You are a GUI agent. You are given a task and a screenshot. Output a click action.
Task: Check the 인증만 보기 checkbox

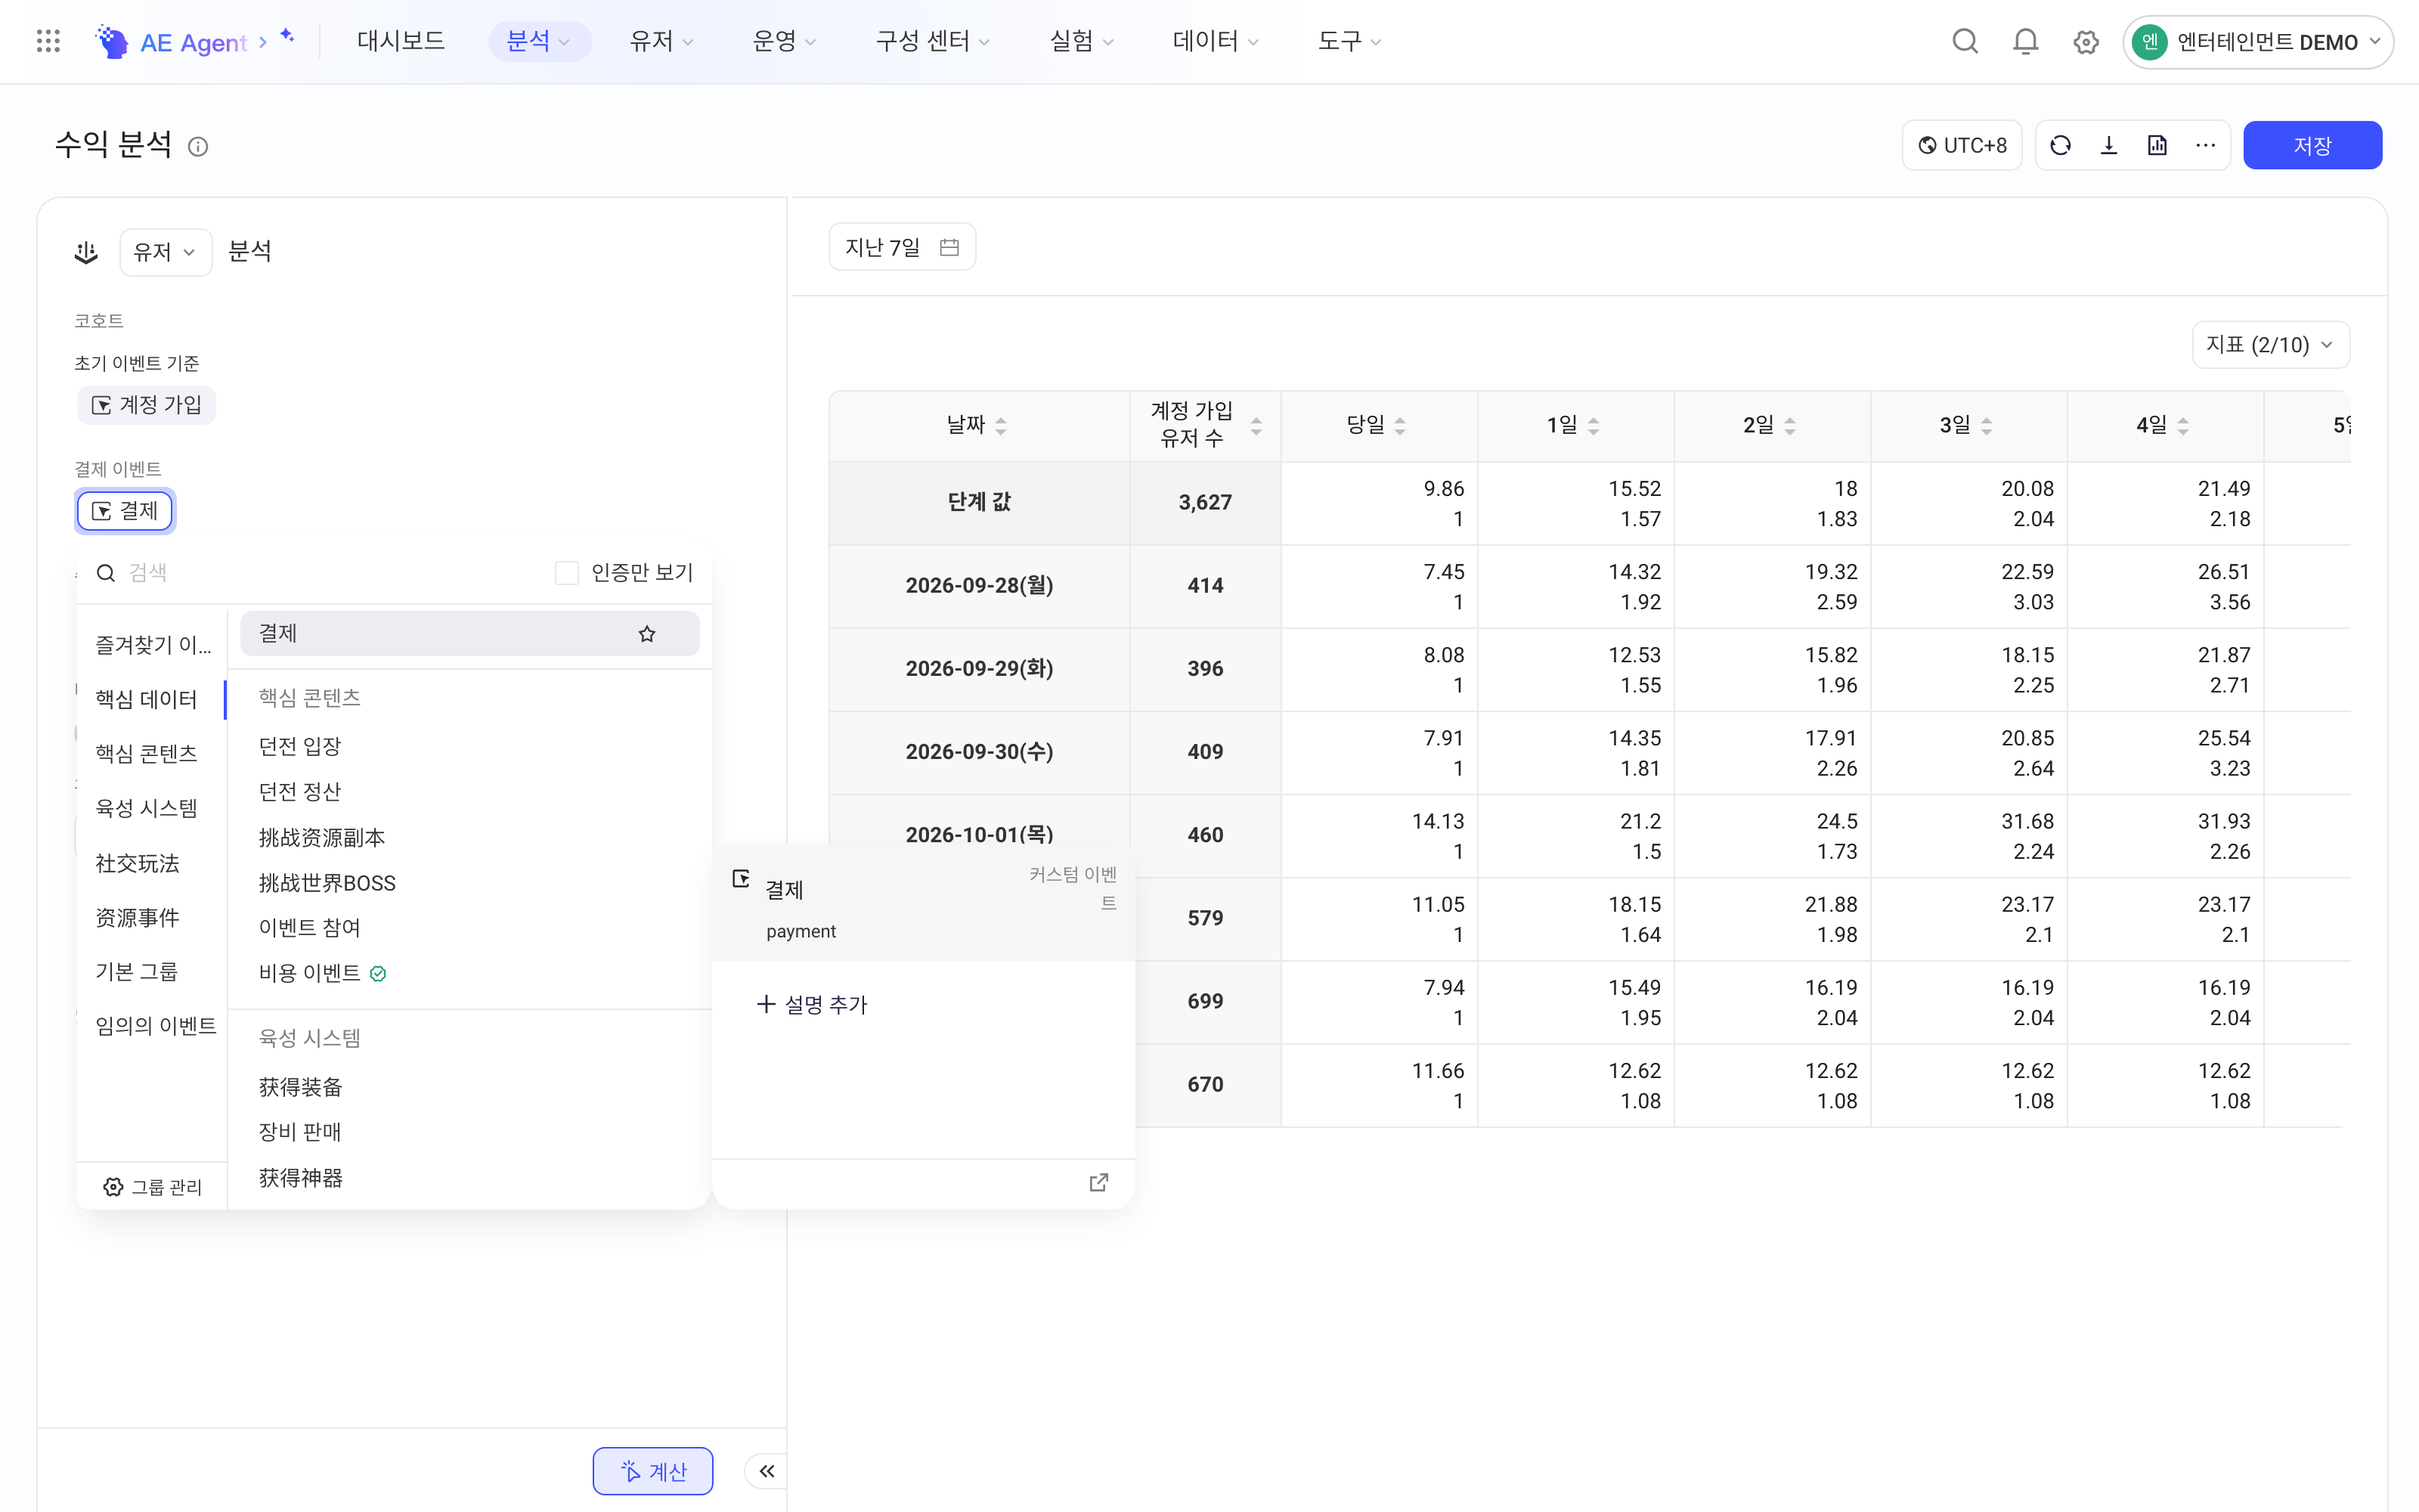[x=567, y=573]
